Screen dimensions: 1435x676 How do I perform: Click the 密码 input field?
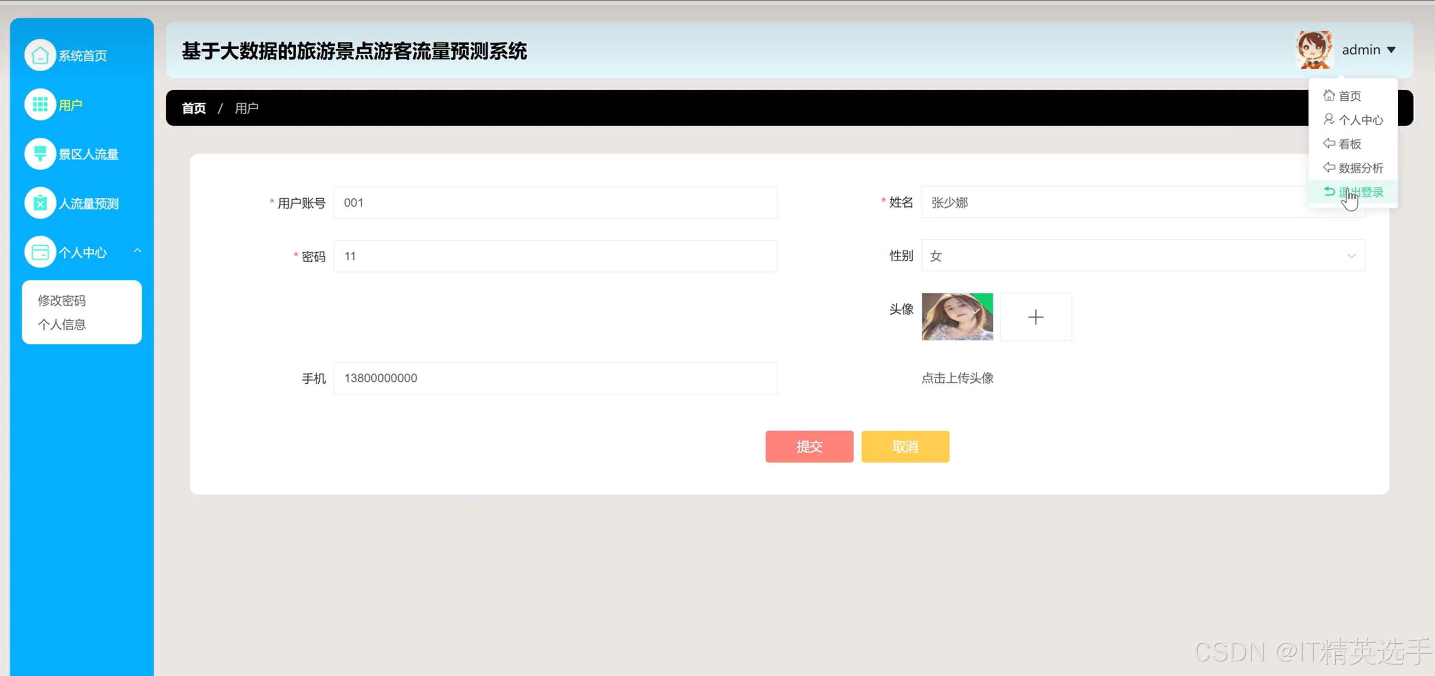tap(555, 256)
